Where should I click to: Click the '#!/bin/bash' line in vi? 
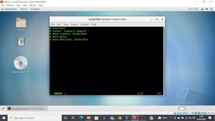pos(57,28)
